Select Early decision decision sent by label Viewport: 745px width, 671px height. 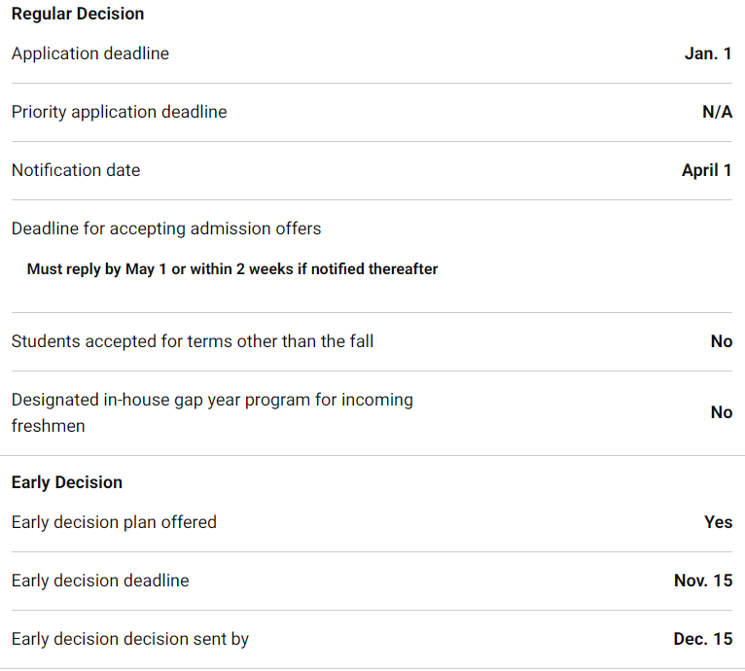click(x=130, y=639)
